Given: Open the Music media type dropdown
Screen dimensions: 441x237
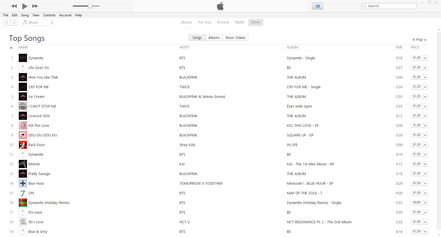Looking at the screenshot, I should click(x=37, y=23).
